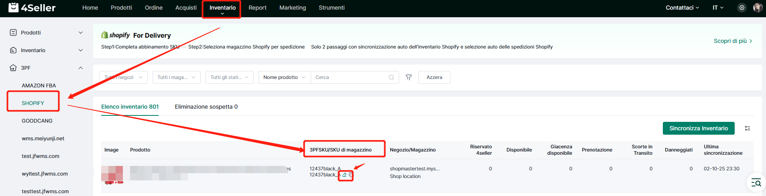Screen dimensions: 766x196
Task: Open the Strumenti menu
Action: (x=332, y=8)
